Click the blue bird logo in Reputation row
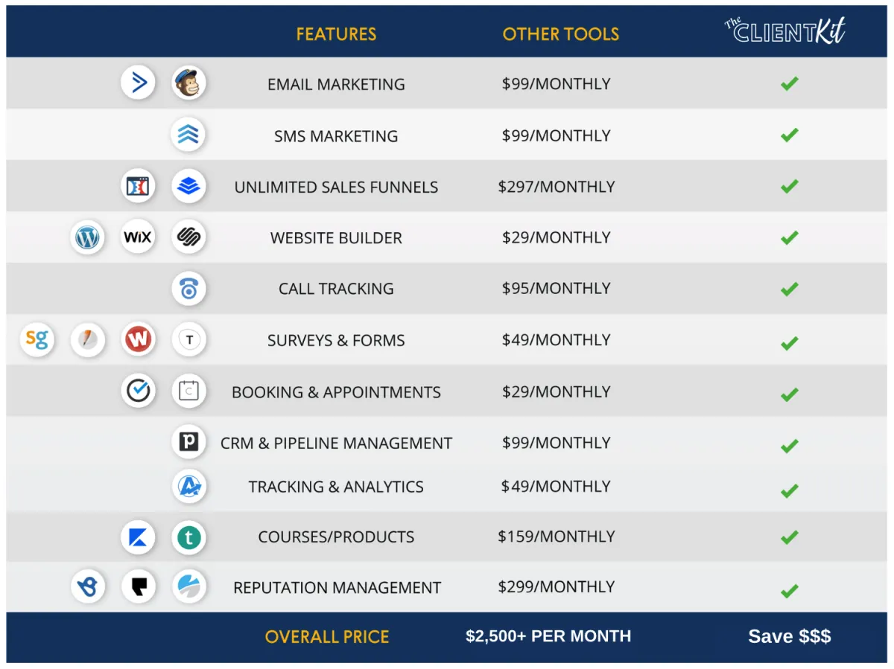 point(88,586)
